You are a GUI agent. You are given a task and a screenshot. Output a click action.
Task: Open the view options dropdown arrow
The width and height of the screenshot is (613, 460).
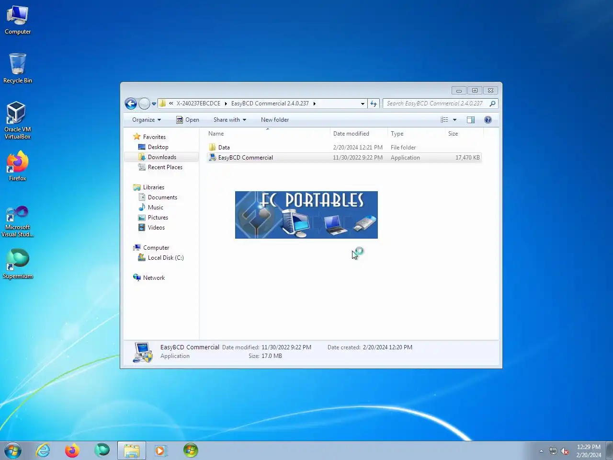pos(454,120)
